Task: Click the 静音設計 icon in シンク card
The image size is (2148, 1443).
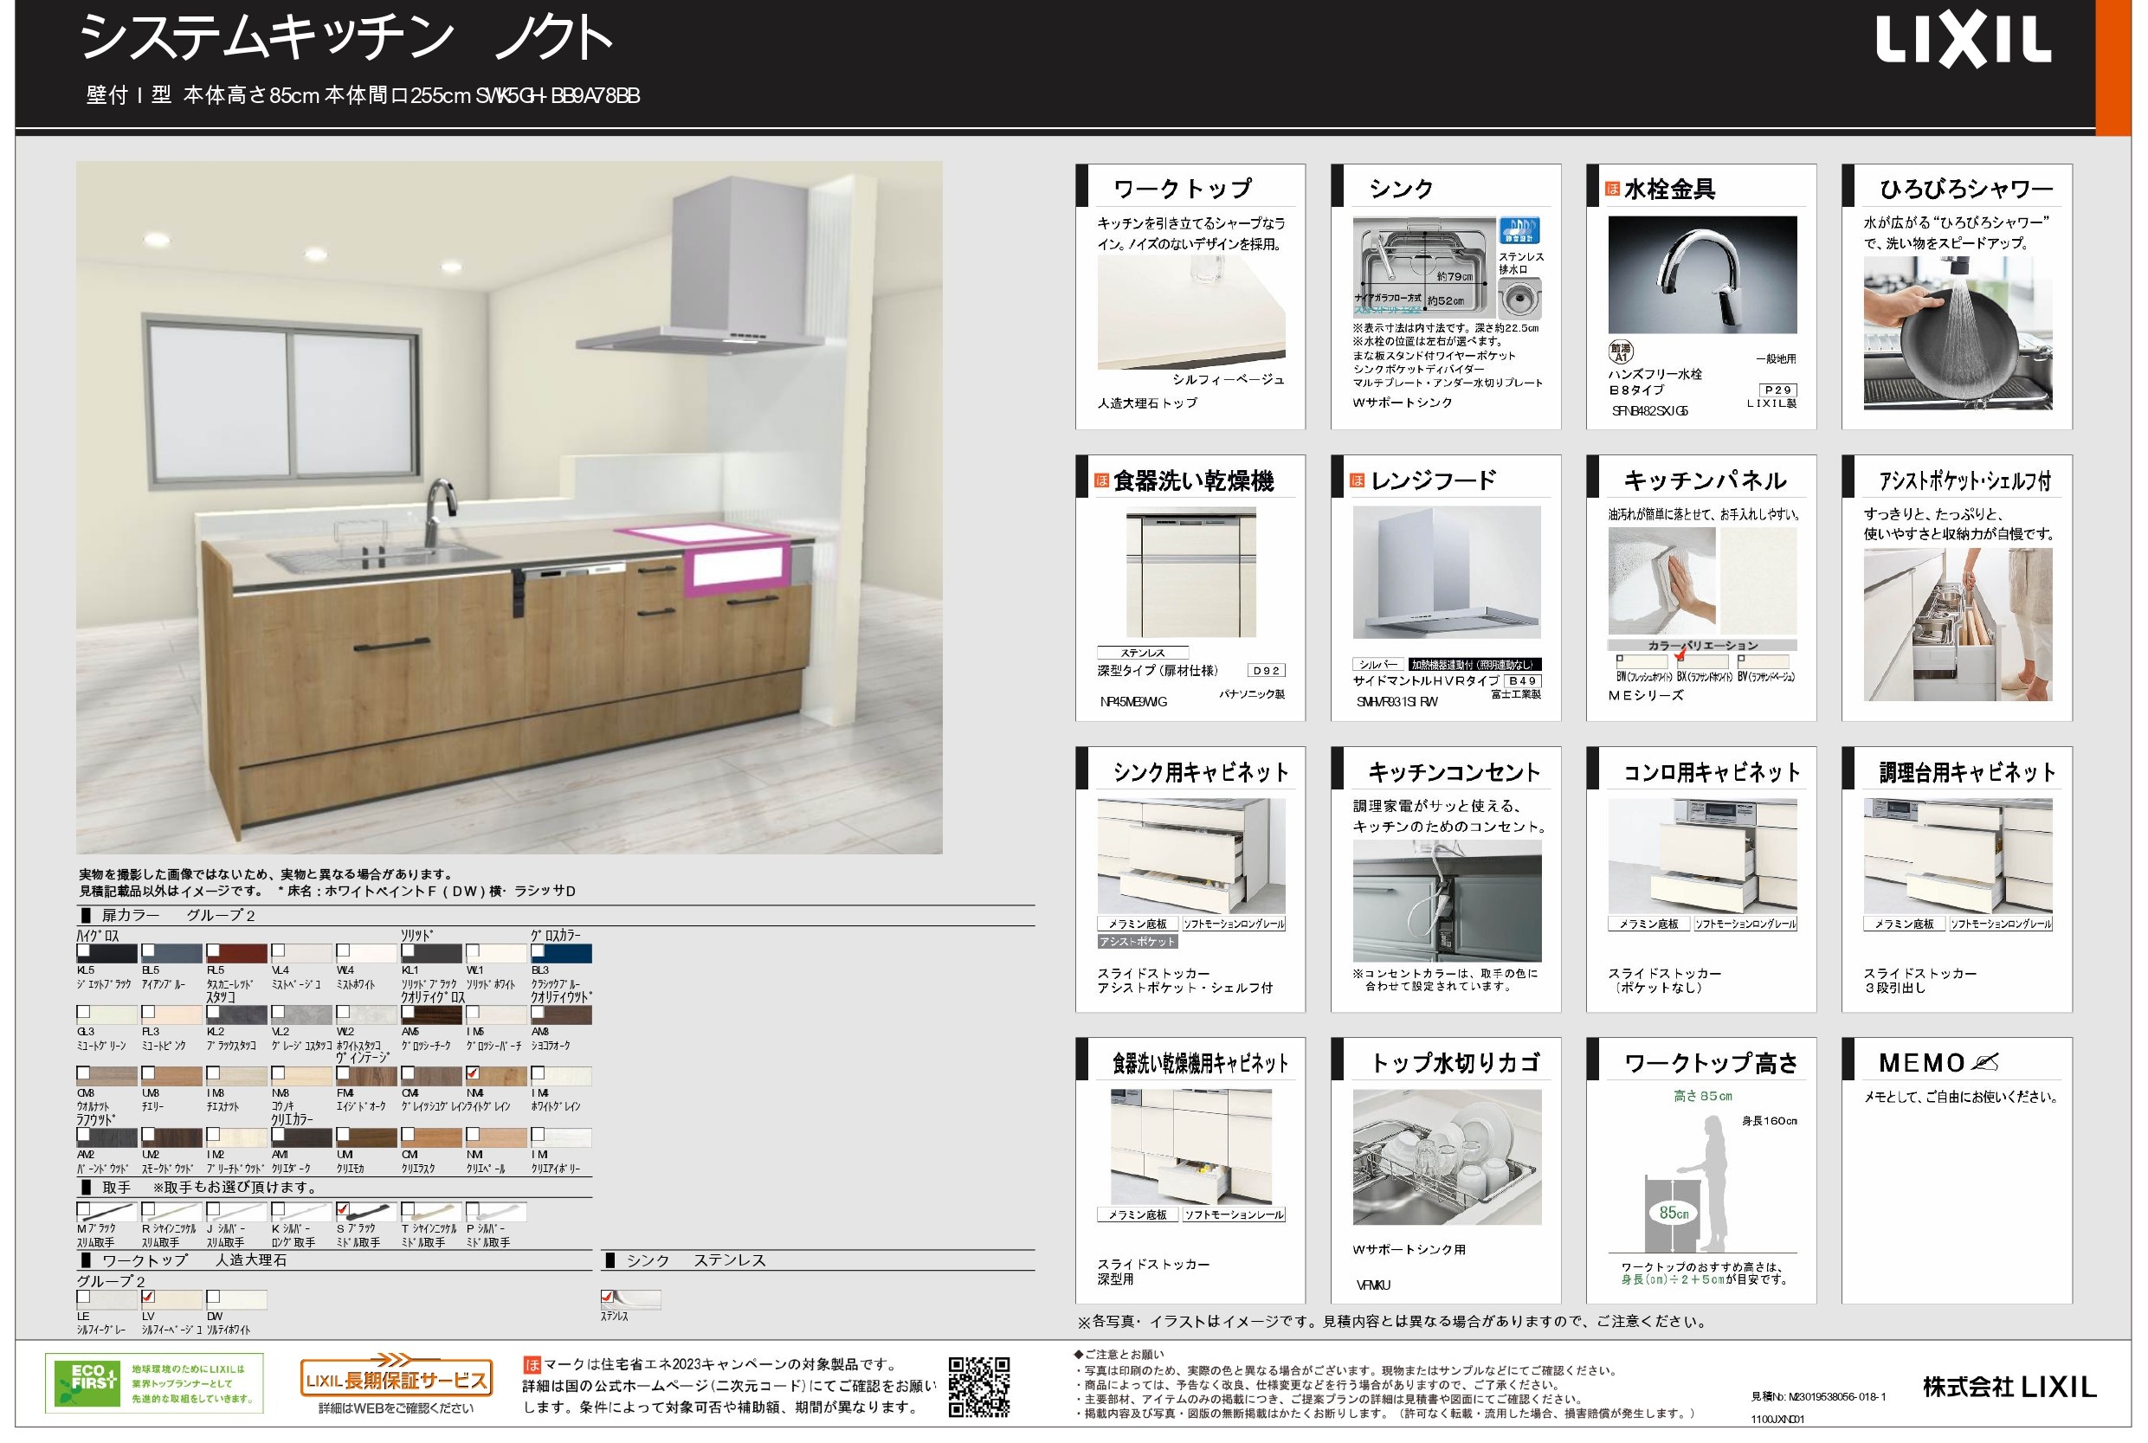Action: pyautogui.click(x=1518, y=230)
